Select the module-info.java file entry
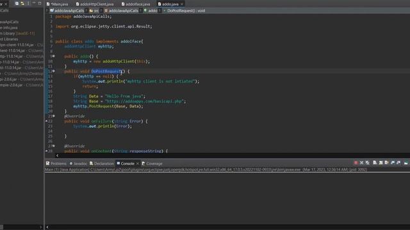Viewport: 410px width, 230px height. pyautogui.click(x=8, y=27)
